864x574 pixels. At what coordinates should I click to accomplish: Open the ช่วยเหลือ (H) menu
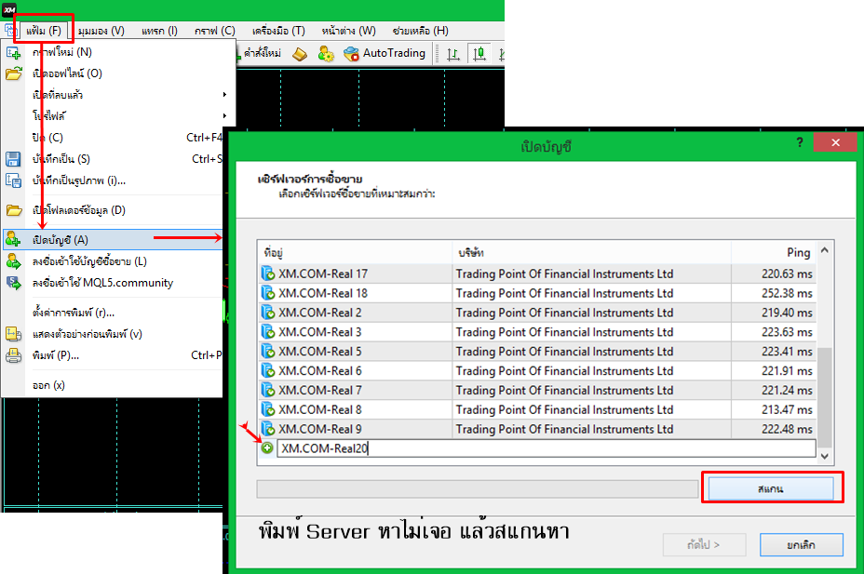pos(421,31)
